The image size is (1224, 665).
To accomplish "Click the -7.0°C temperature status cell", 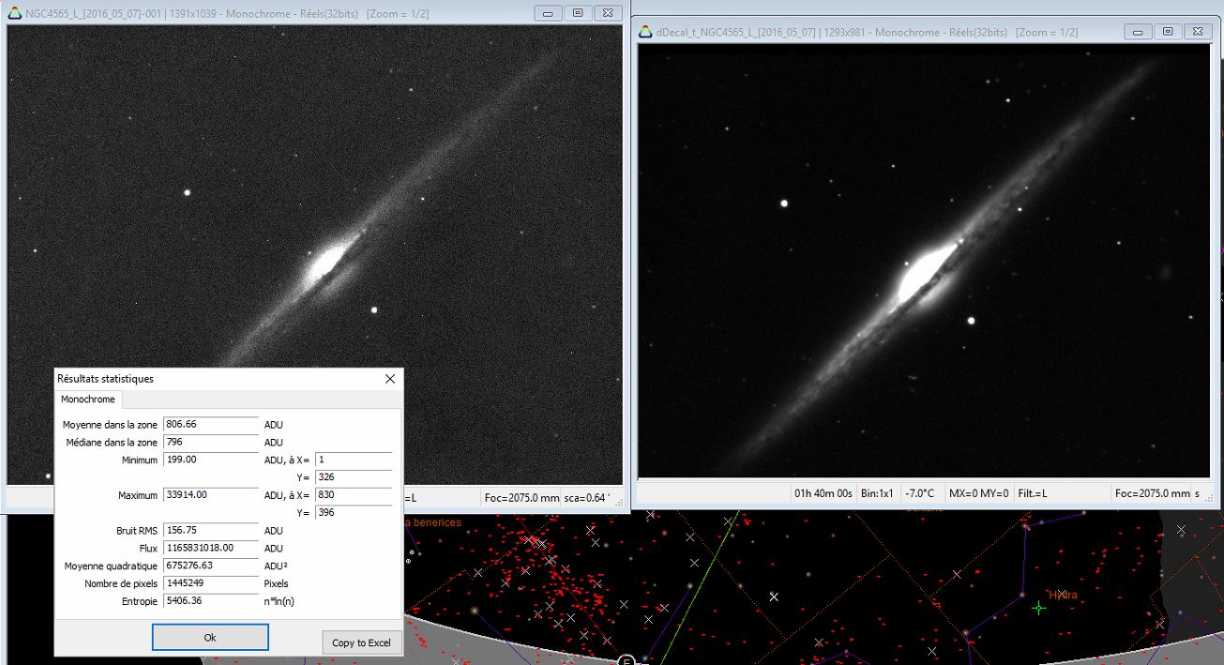I will pos(919,493).
